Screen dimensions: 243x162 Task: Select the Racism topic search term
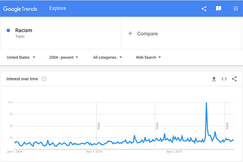24,30
